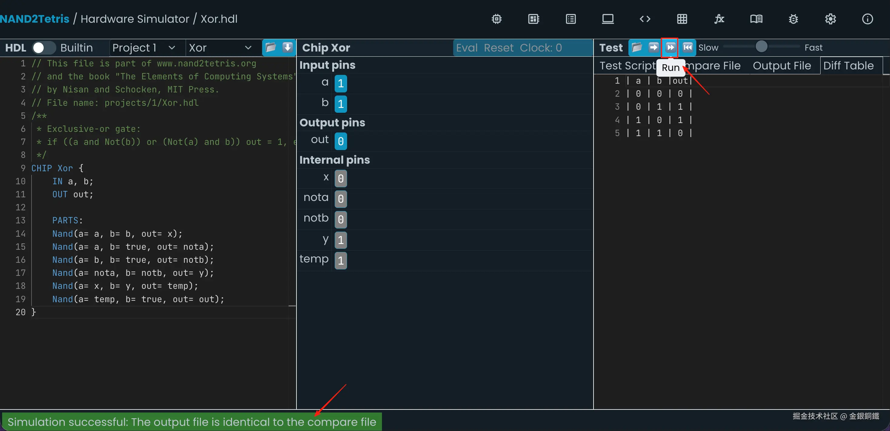Open the chip simulator icon in header
Viewport: 890px width, 431px height.
click(x=497, y=19)
